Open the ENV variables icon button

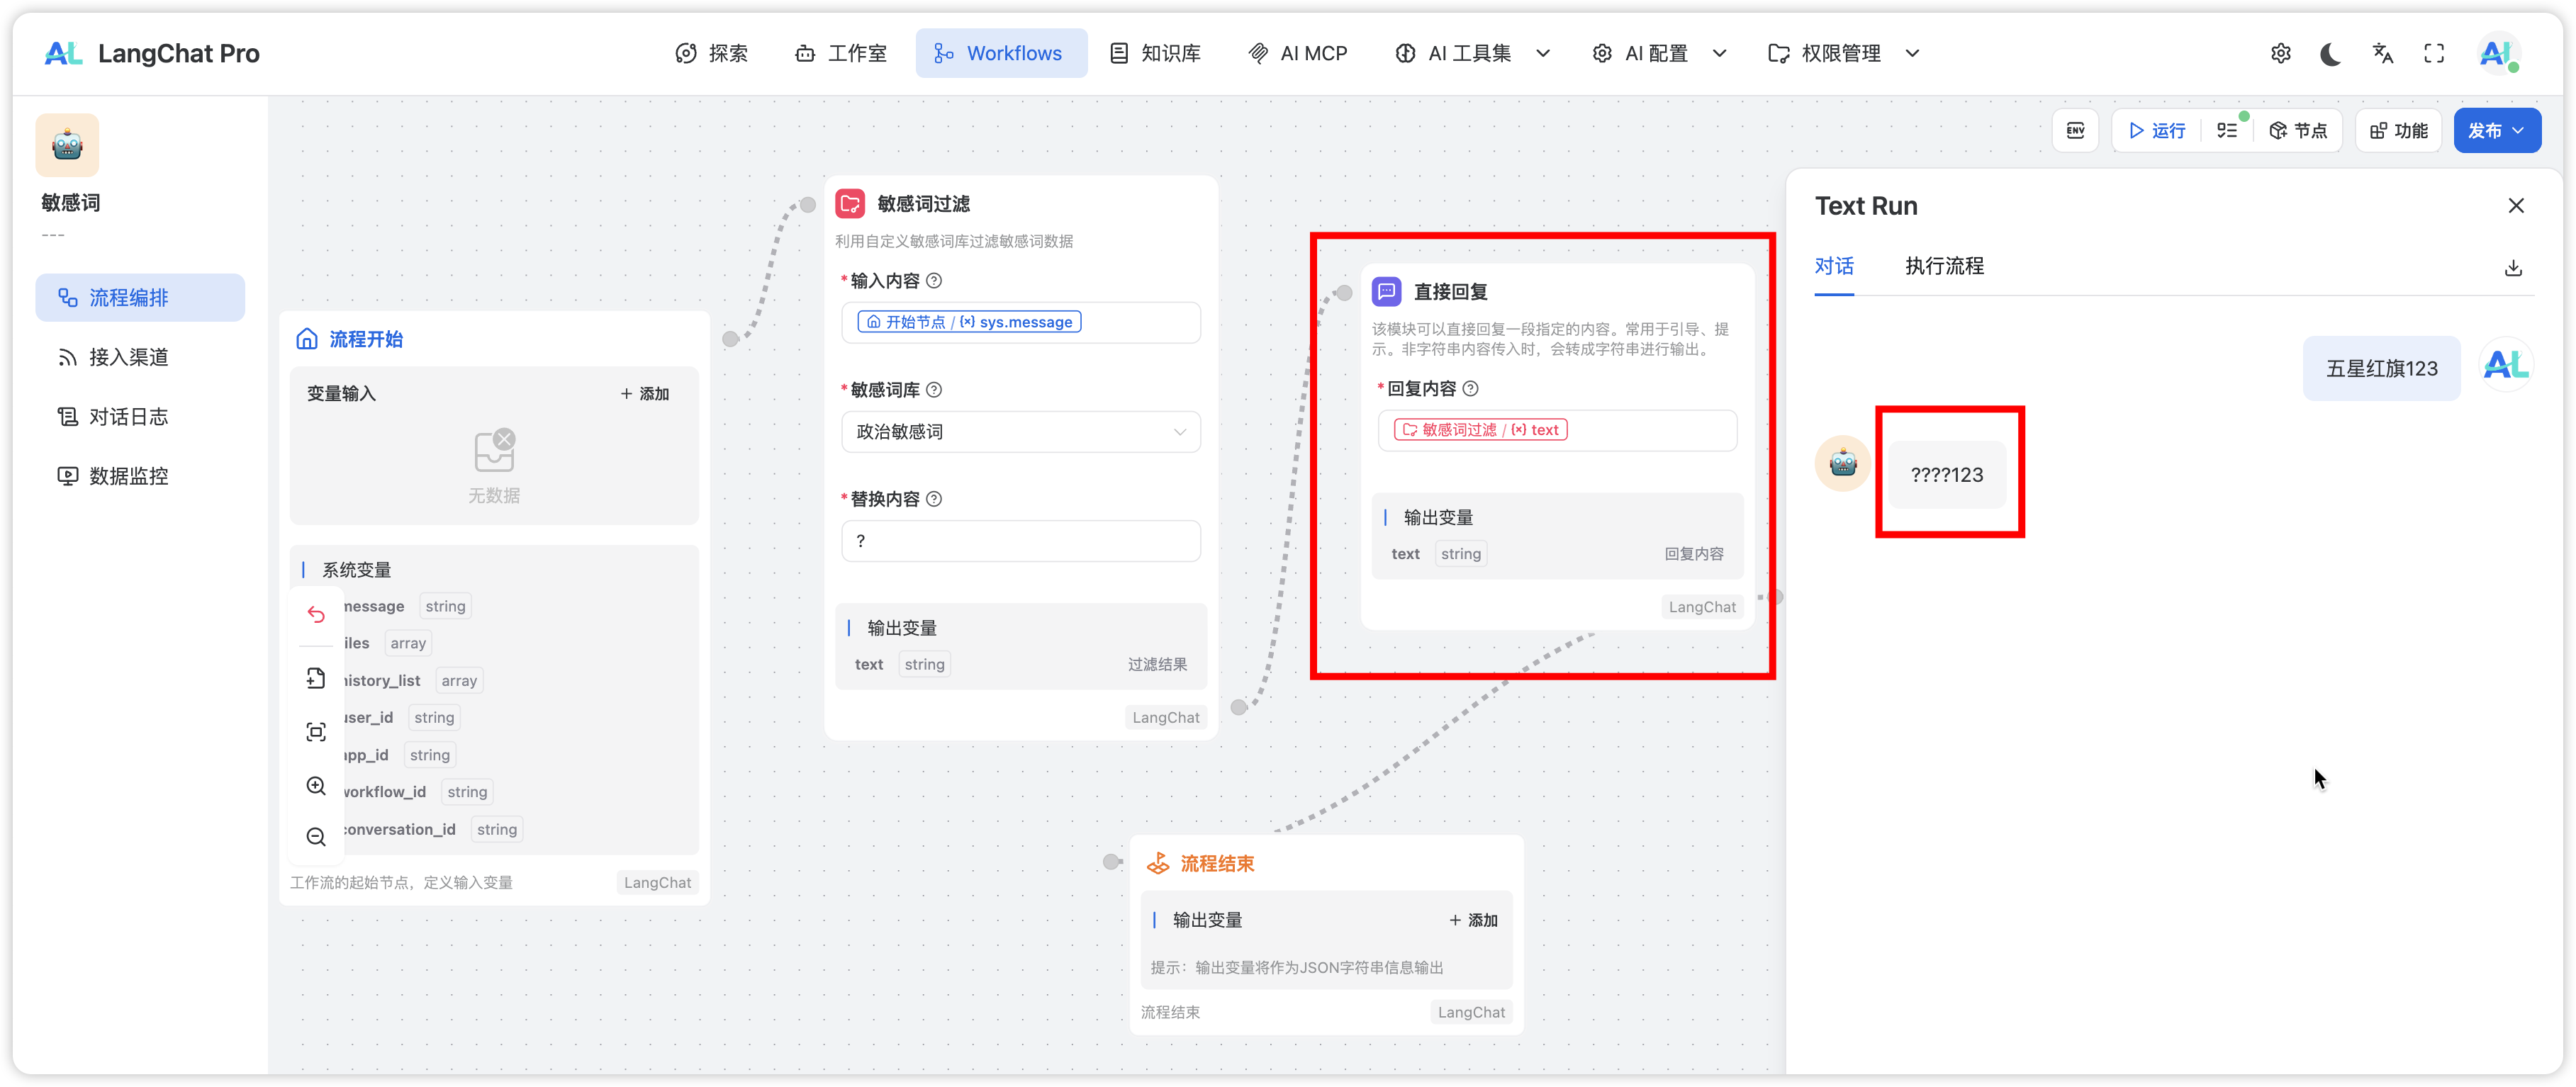tap(2075, 131)
